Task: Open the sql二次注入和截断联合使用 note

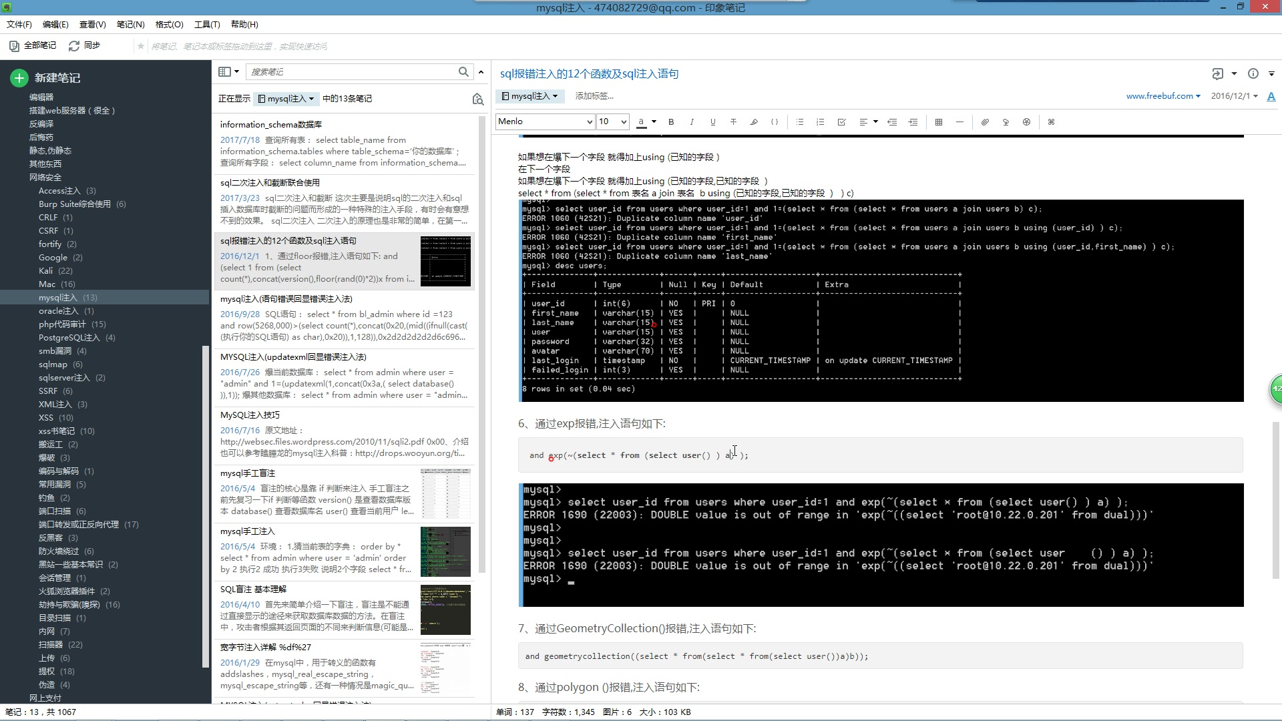Action: (x=344, y=202)
